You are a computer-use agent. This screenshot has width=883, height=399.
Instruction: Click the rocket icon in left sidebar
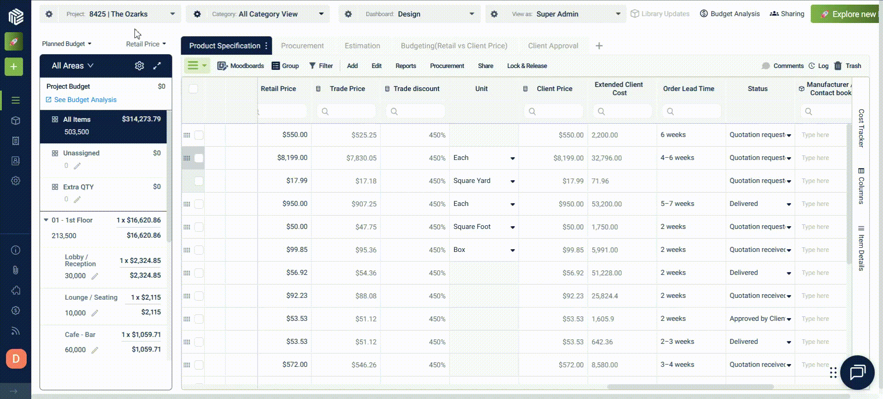pyautogui.click(x=14, y=42)
